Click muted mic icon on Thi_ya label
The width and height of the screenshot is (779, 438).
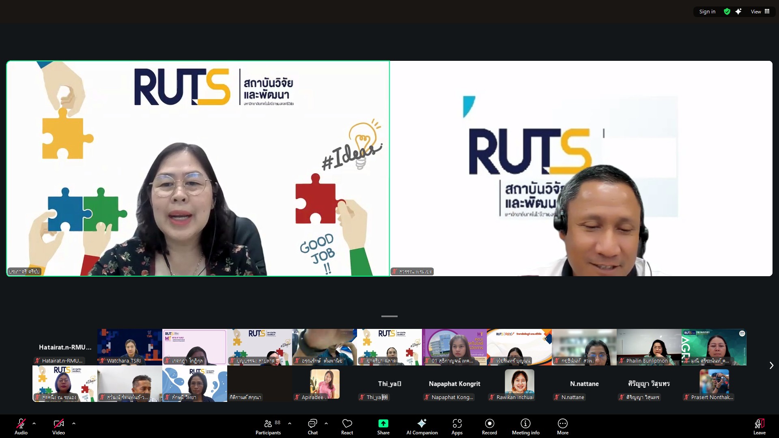(x=362, y=397)
